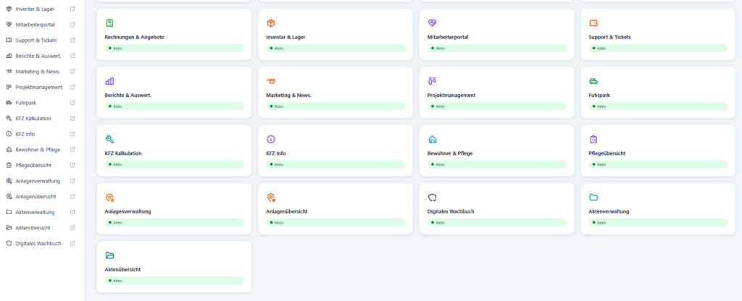742x301 pixels.
Task: Open Inventar & Lager from the sidebar
Action: [x=35, y=9]
